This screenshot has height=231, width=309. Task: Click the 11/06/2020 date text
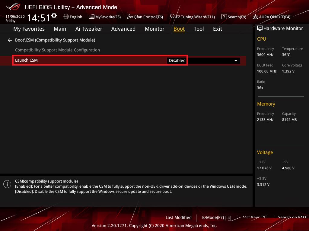15,17
